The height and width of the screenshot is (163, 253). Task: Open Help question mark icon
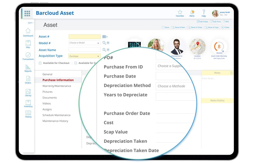click(204, 12)
